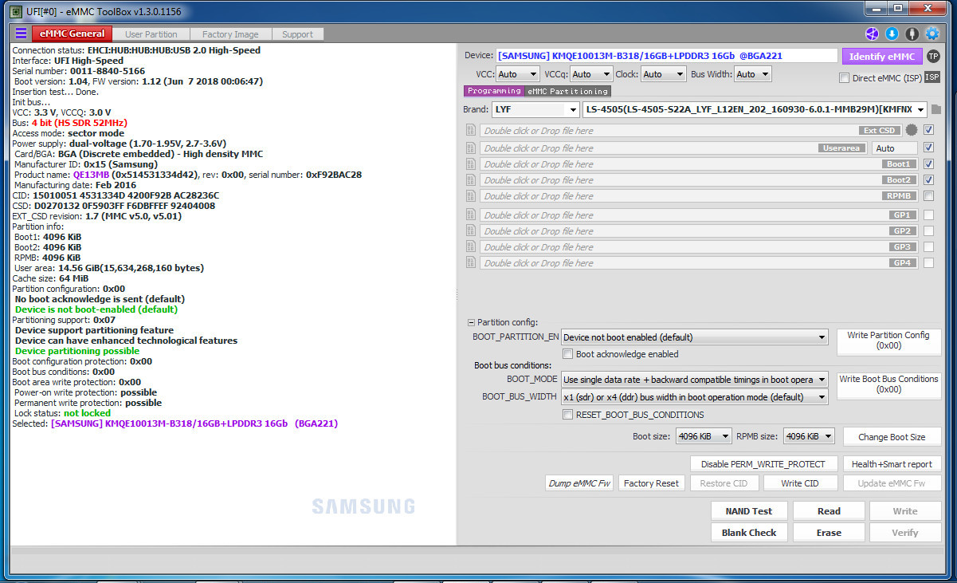Uncheck the Boot2 checkbox
Viewport: 957px width, 583px height.
pyautogui.click(x=928, y=179)
